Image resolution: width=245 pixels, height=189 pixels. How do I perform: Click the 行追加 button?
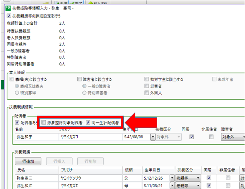[28, 161]
